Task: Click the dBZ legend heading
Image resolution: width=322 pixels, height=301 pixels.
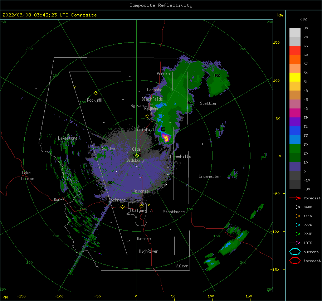Action: (303, 19)
